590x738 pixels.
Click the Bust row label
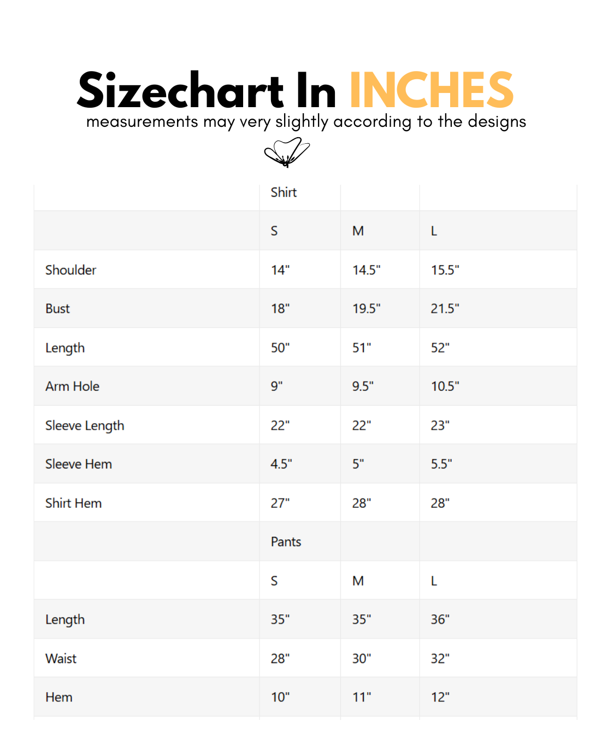[57, 309]
